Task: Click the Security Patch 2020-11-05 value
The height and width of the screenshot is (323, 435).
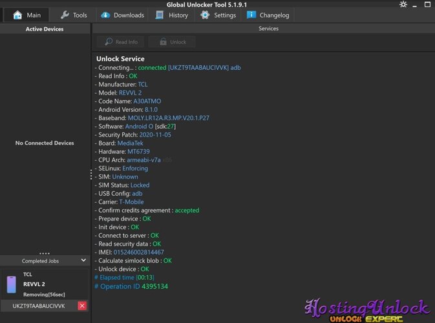Action: tap(155, 135)
